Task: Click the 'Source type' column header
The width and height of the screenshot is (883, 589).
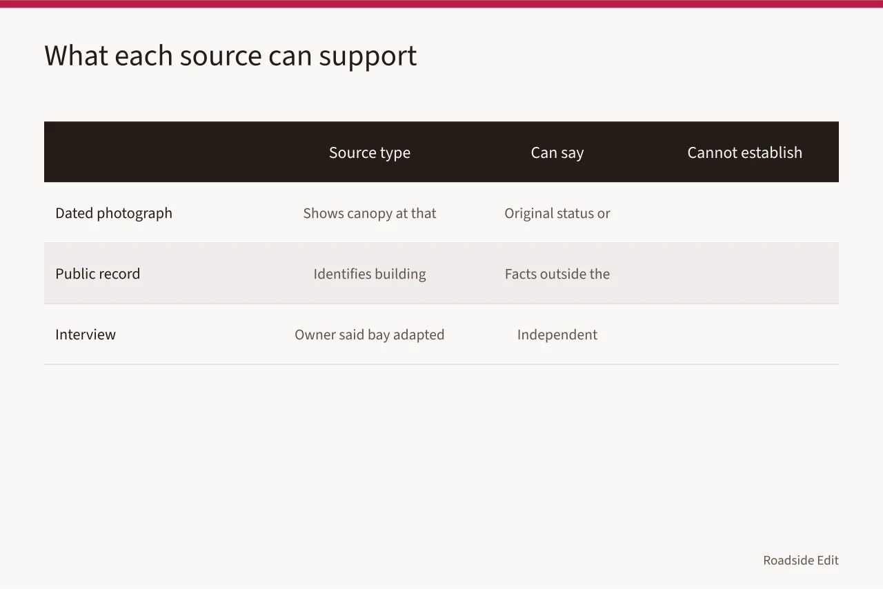Action: [x=370, y=152]
